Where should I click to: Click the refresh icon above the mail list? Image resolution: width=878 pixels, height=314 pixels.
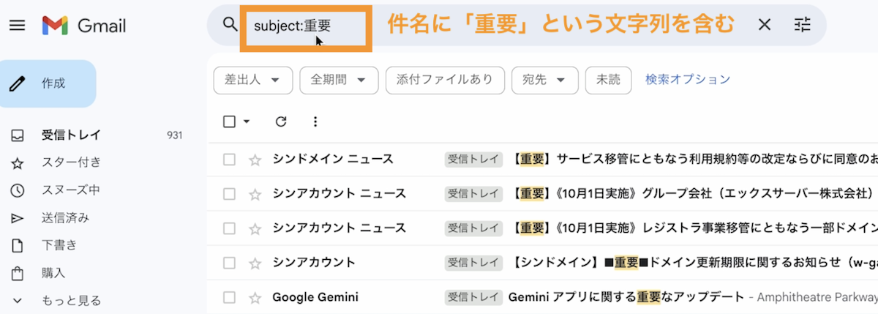281,122
